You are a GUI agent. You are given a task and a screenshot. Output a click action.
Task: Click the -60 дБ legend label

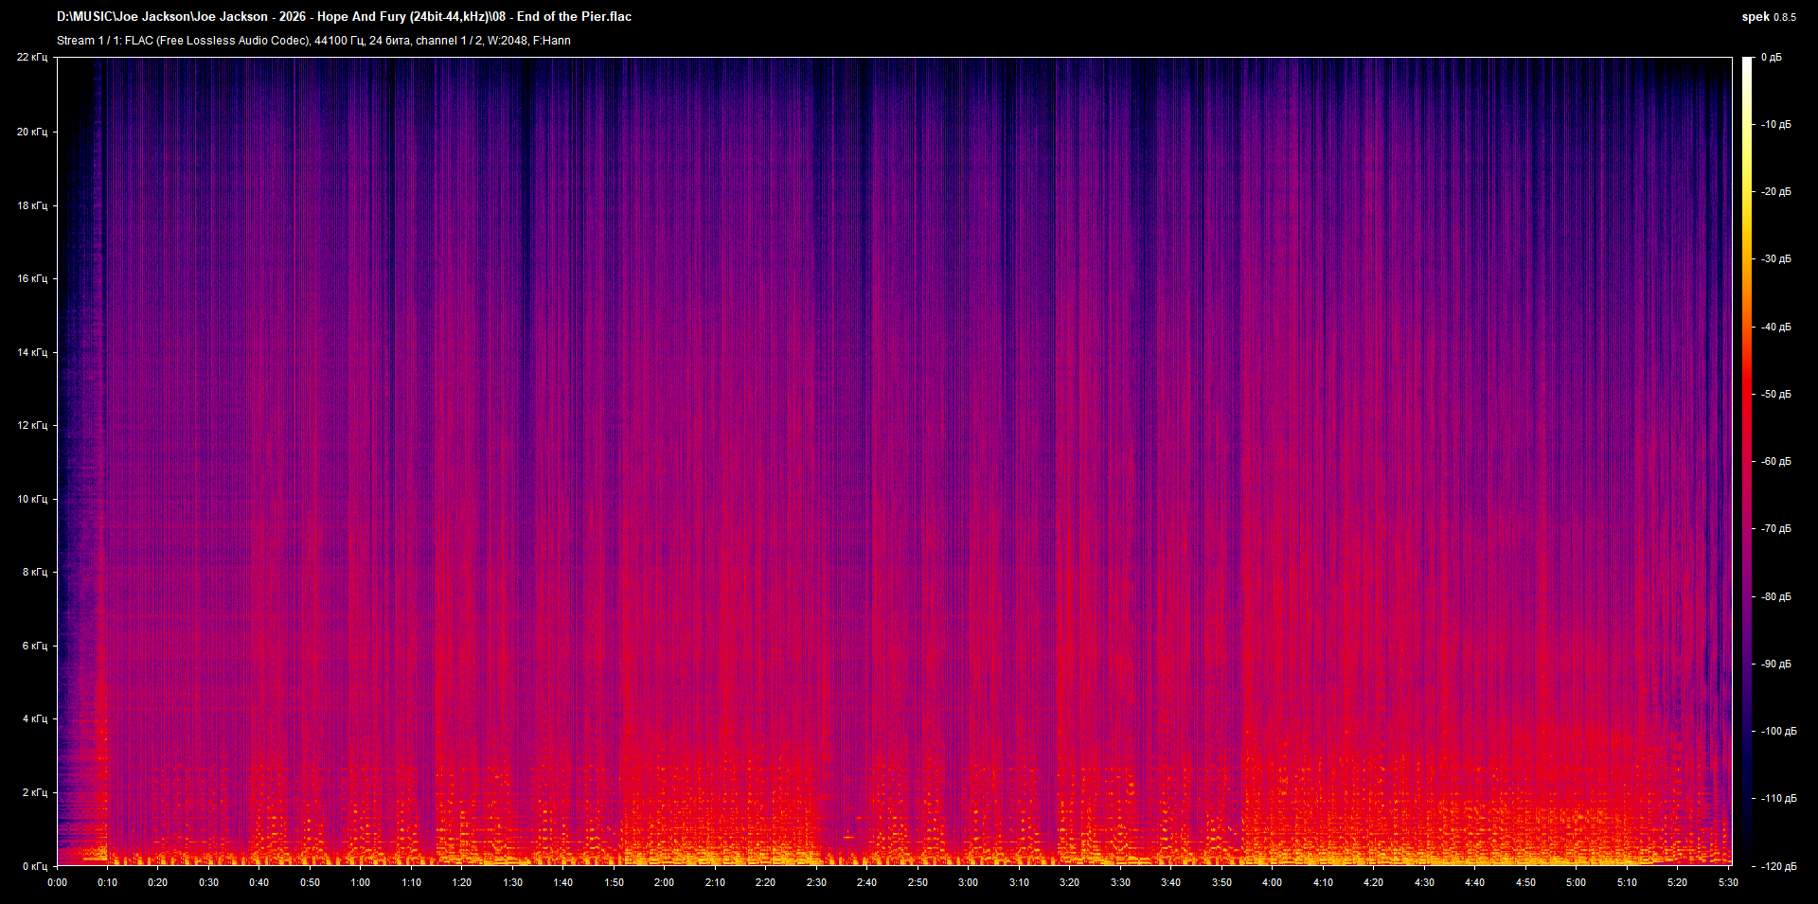point(1775,463)
